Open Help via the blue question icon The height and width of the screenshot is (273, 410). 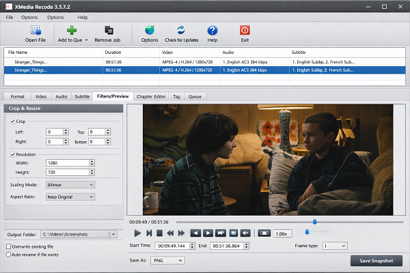213,31
